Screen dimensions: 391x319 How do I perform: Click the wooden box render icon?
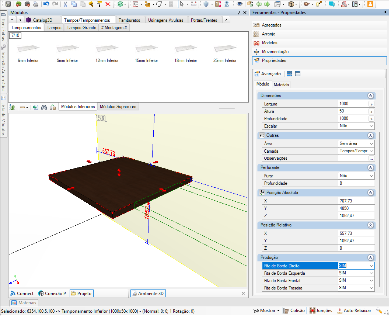(291, 4)
